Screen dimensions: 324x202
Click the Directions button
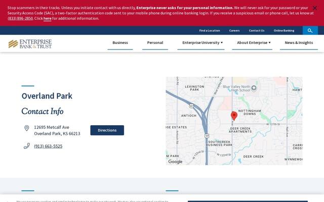(107, 130)
